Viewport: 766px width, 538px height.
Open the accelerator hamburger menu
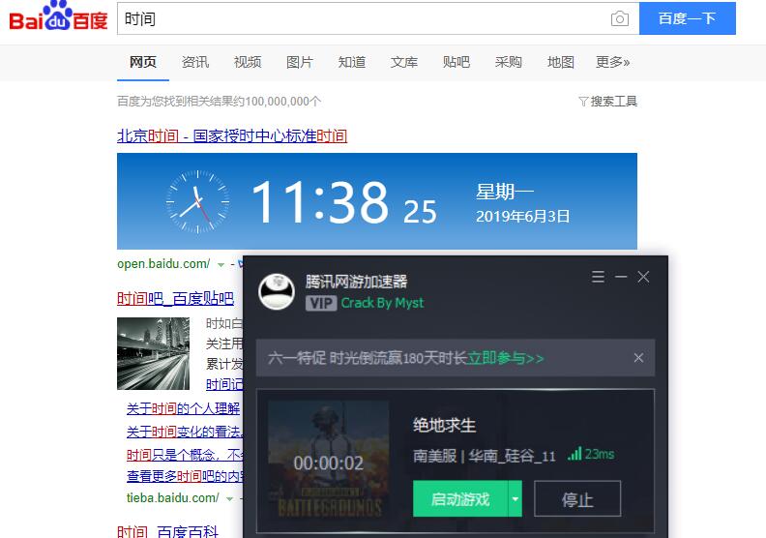pyautogui.click(x=598, y=277)
